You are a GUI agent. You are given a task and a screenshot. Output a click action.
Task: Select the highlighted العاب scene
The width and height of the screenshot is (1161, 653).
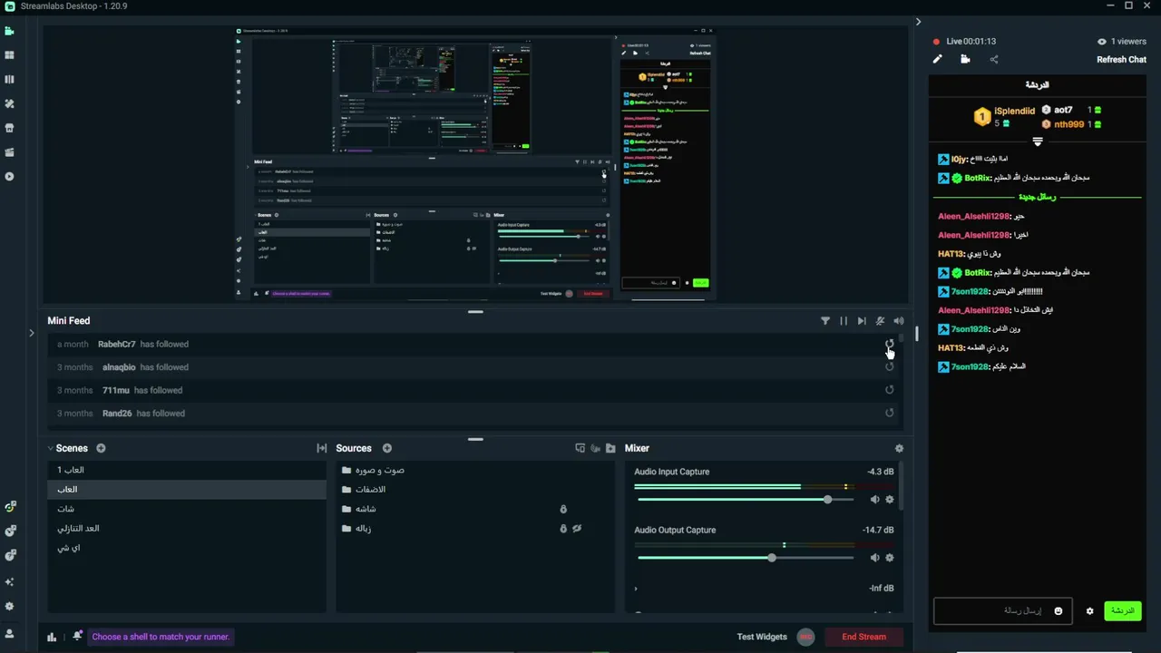[x=187, y=490]
